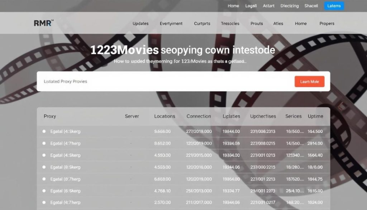Sort by the Serices column header
This screenshot has width=367, height=210.
293,116
